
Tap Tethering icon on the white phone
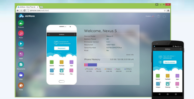(61, 70)
